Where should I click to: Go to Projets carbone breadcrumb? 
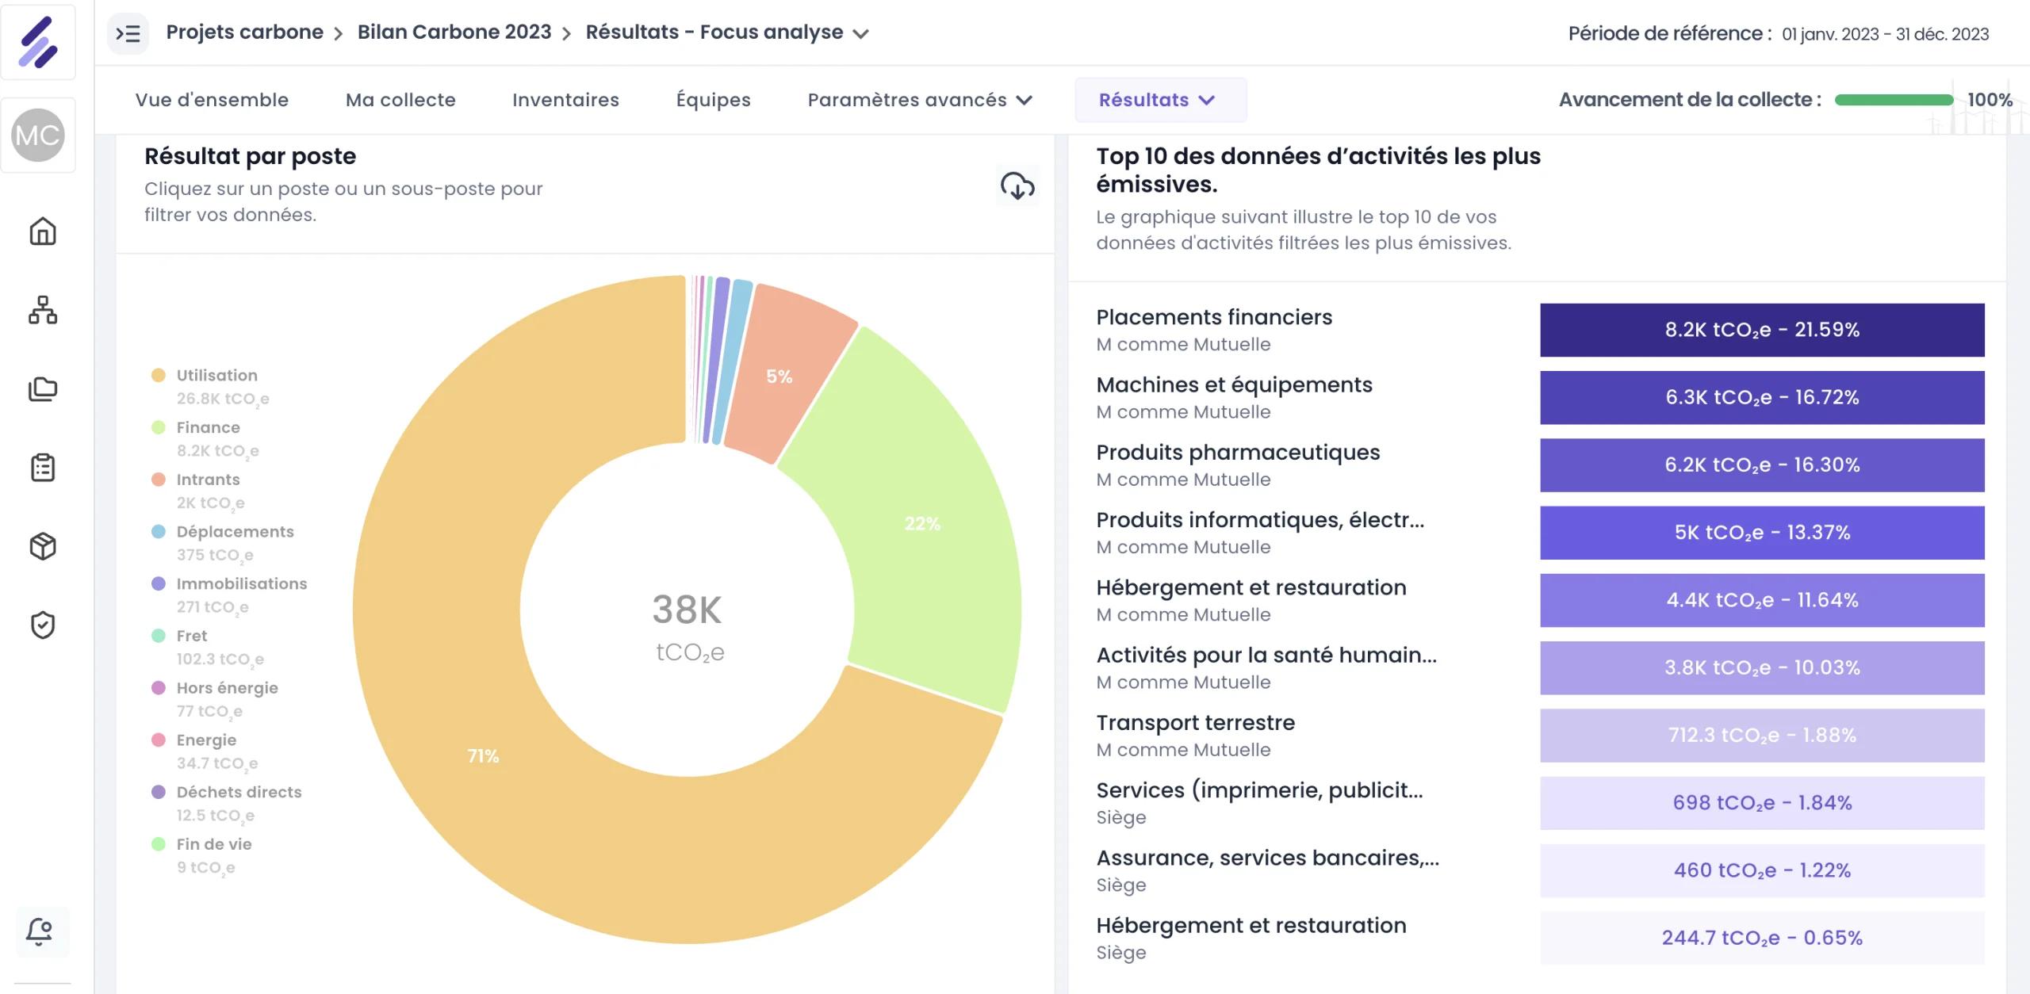(x=244, y=32)
